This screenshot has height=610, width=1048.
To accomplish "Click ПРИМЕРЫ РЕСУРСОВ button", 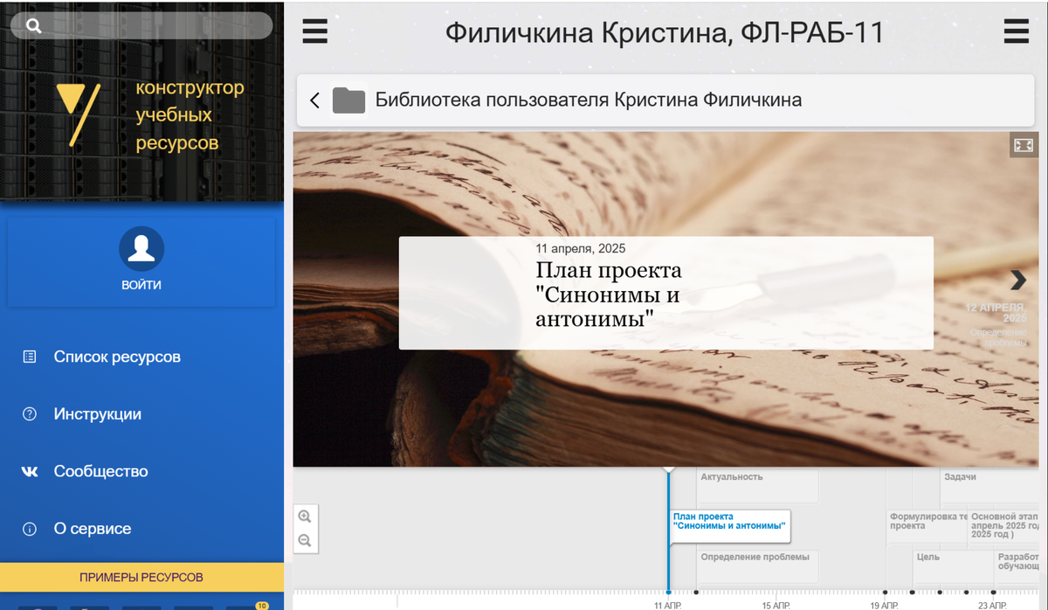I will (x=141, y=577).
